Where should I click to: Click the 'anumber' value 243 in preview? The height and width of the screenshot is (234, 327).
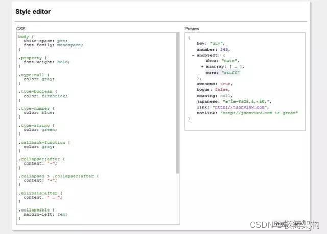coord(224,50)
